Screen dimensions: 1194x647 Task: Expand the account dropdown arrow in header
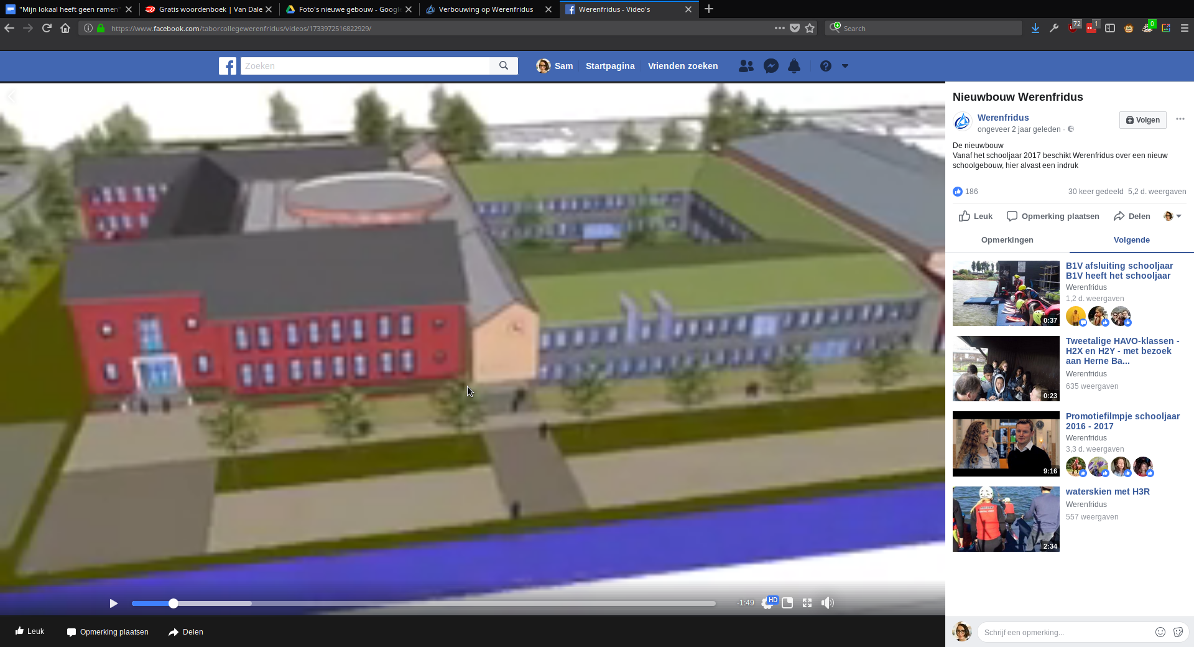845,66
